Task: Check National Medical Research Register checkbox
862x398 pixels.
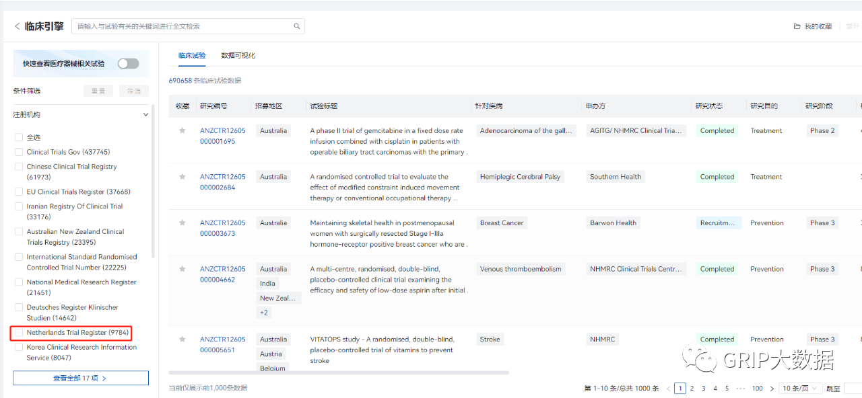Action: tap(19, 282)
